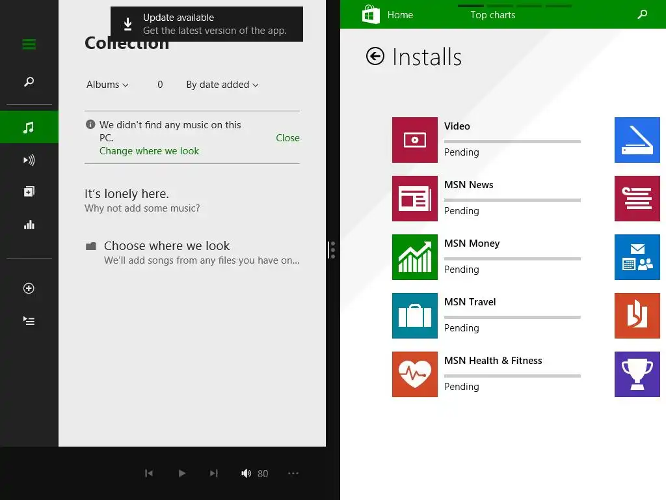Screen dimensions: 666x500
Task: Click the MSN Money install progress bar
Action: (x=513, y=258)
